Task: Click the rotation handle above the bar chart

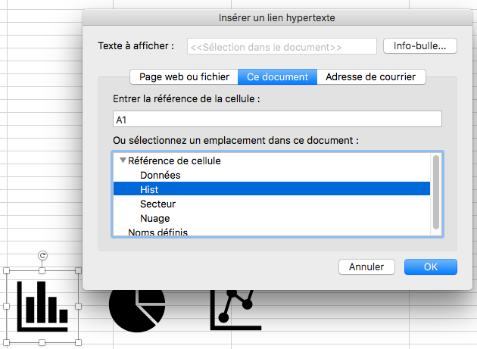Action: pos(42,256)
